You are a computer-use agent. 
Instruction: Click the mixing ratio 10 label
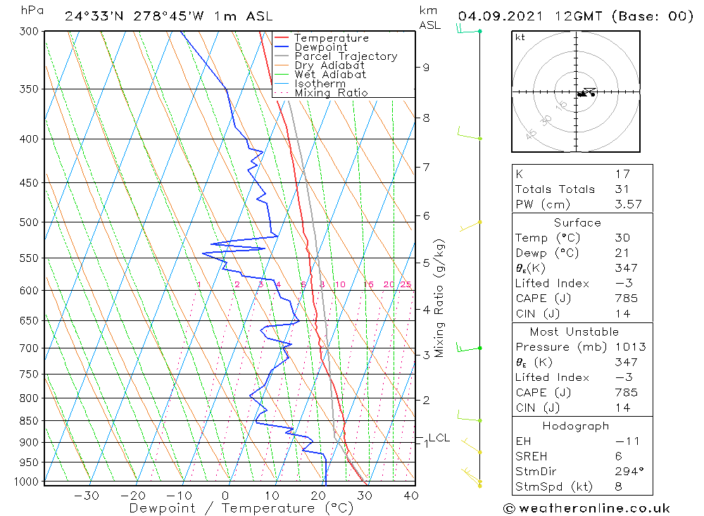[340, 284]
